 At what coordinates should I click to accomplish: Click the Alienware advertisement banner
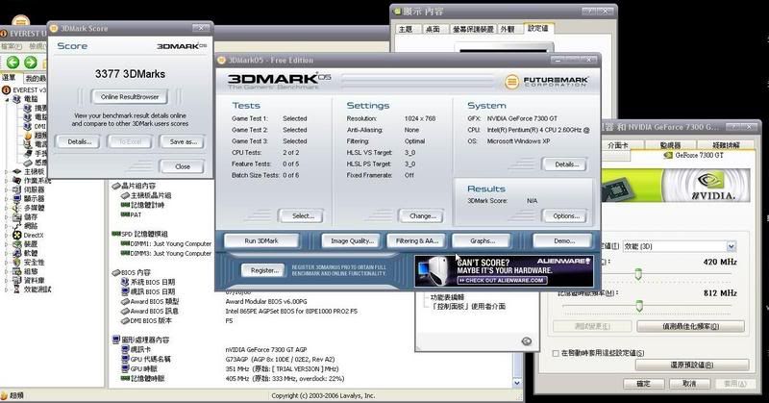(504, 270)
